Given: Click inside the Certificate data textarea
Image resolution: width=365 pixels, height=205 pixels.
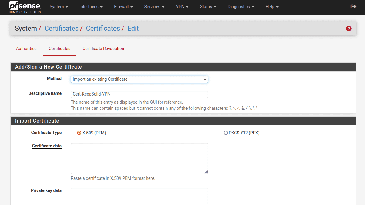Looking at the screenshot, I should click(x=139, y=158).
